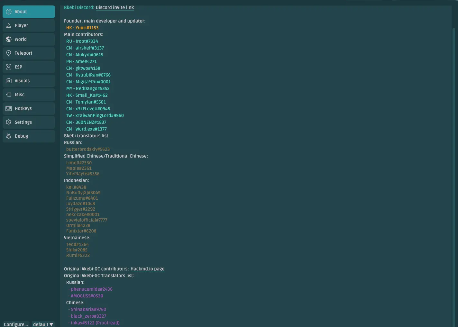The image size is (458, 327).
Task: Click Indonesian translator Failzuma#8401
Action: (x=82, y=198)
